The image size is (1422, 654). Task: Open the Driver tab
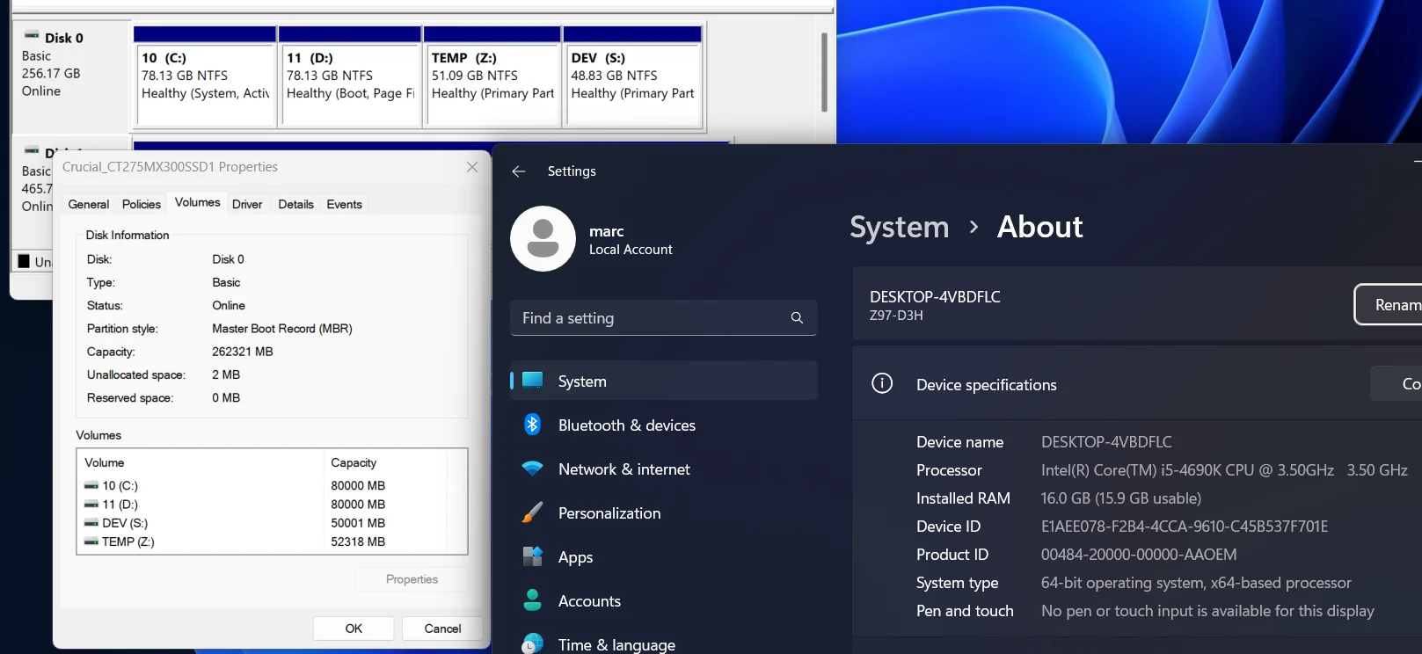[247, 204]
